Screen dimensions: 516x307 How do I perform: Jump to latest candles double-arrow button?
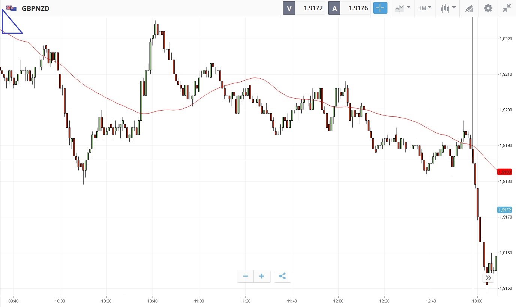coord(488,278)
